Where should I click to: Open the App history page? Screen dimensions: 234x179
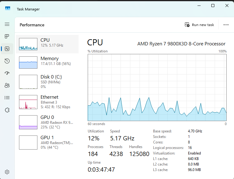tap(7, 61)
